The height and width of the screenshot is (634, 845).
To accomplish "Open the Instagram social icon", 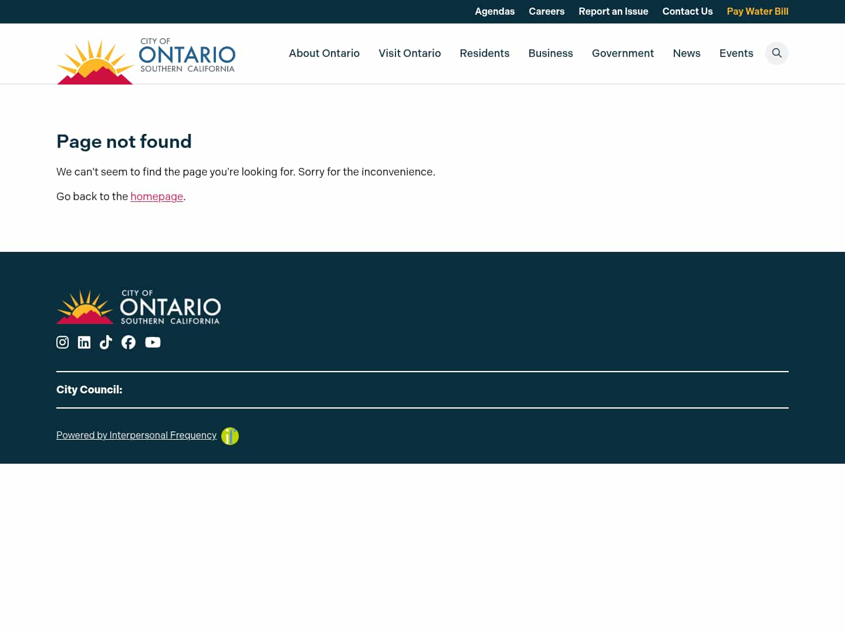I will tap(62, 342).
